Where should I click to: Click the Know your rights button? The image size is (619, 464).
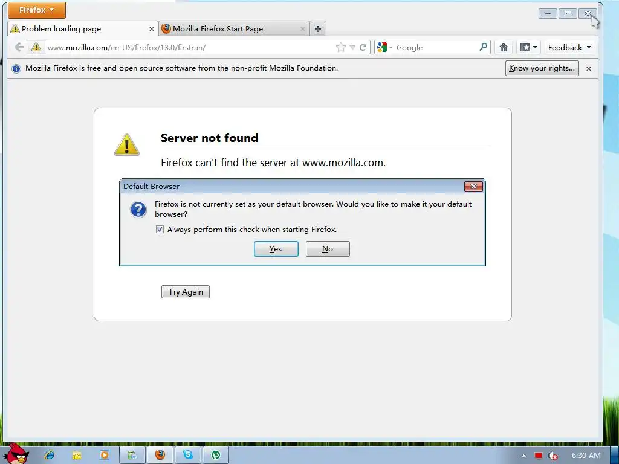[x=542, y=68]
